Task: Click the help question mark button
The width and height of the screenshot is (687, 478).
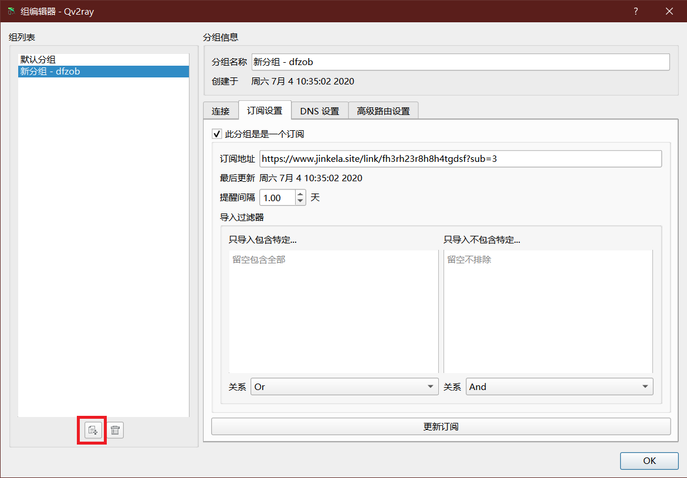Action: (635, 11)
